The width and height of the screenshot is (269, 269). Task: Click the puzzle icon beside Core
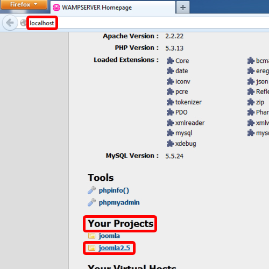[170, 61]
